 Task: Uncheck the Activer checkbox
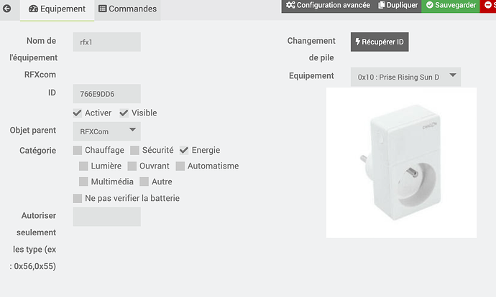pyautogui.click(x=77, y=113)
